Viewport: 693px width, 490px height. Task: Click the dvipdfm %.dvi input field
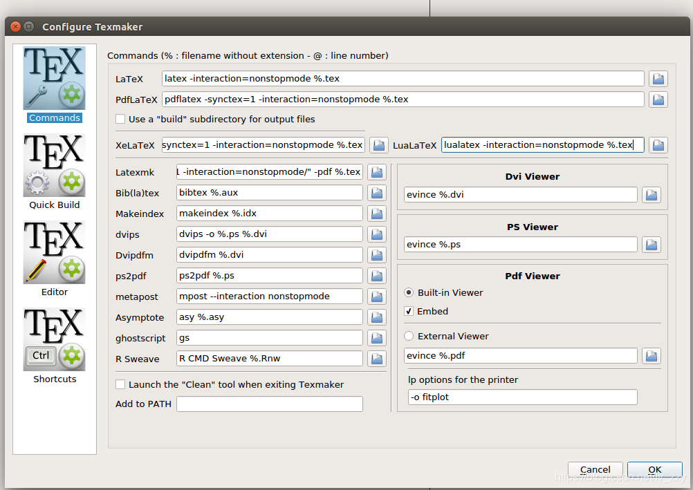[x=270, y=255]
